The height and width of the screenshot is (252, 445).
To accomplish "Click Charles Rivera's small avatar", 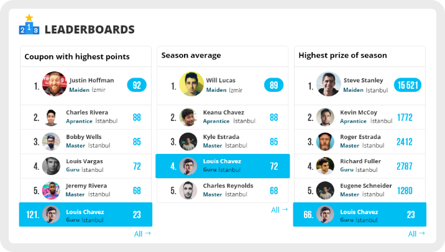I will 52,117.
